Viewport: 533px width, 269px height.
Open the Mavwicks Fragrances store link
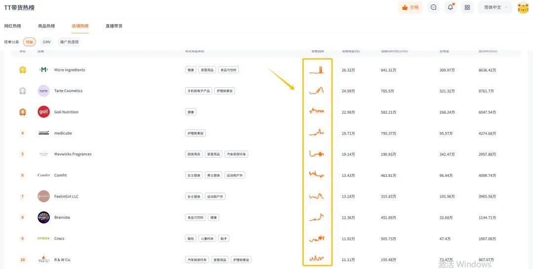73,154
